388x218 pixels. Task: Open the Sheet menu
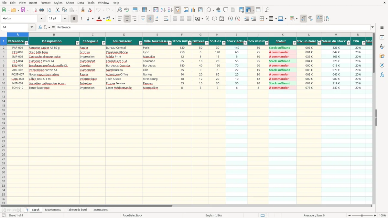[x=70, y=3]
